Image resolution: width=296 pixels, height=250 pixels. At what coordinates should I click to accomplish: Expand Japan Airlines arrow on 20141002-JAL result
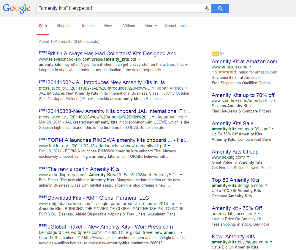coord(186,88)
